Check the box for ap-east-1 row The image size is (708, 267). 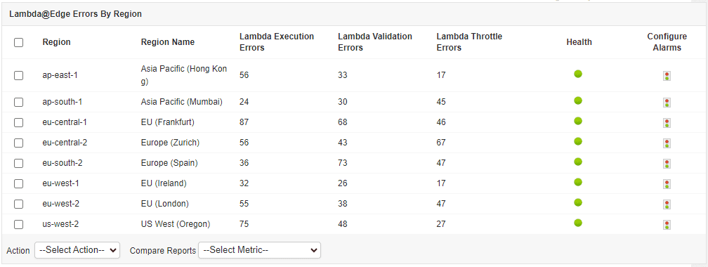18,75
